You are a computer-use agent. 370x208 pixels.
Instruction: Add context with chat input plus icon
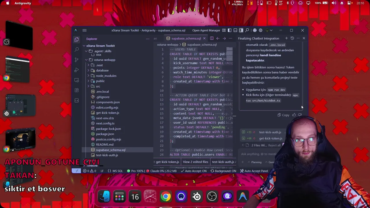click(243, 162)
